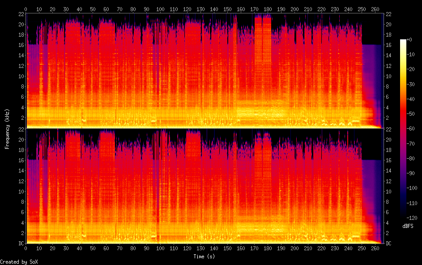Viewport: 422px width, 265px height.
Task: Click the "Time (s)" axis label
Action: pyautogui.click(x=204, y=257)
